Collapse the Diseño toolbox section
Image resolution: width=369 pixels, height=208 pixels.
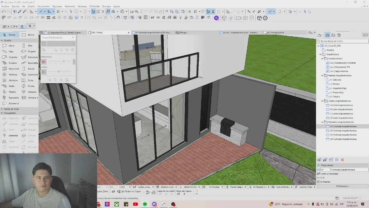2,40
